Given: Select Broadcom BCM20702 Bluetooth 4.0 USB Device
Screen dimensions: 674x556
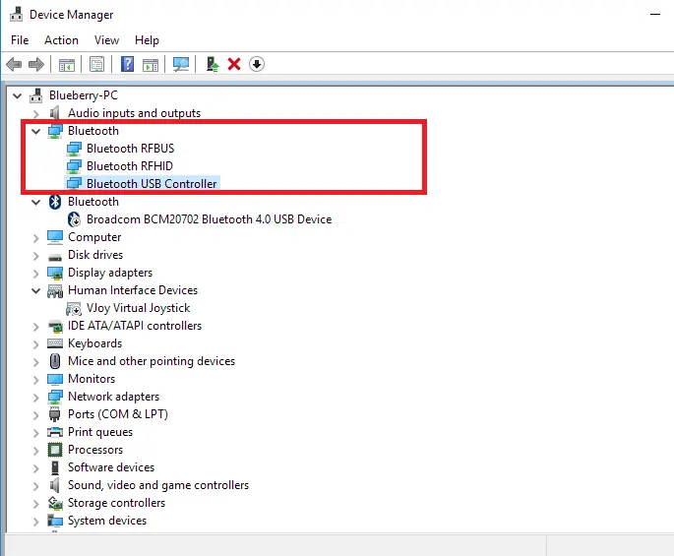Looking at the screenshot, I should click(209, 219).
